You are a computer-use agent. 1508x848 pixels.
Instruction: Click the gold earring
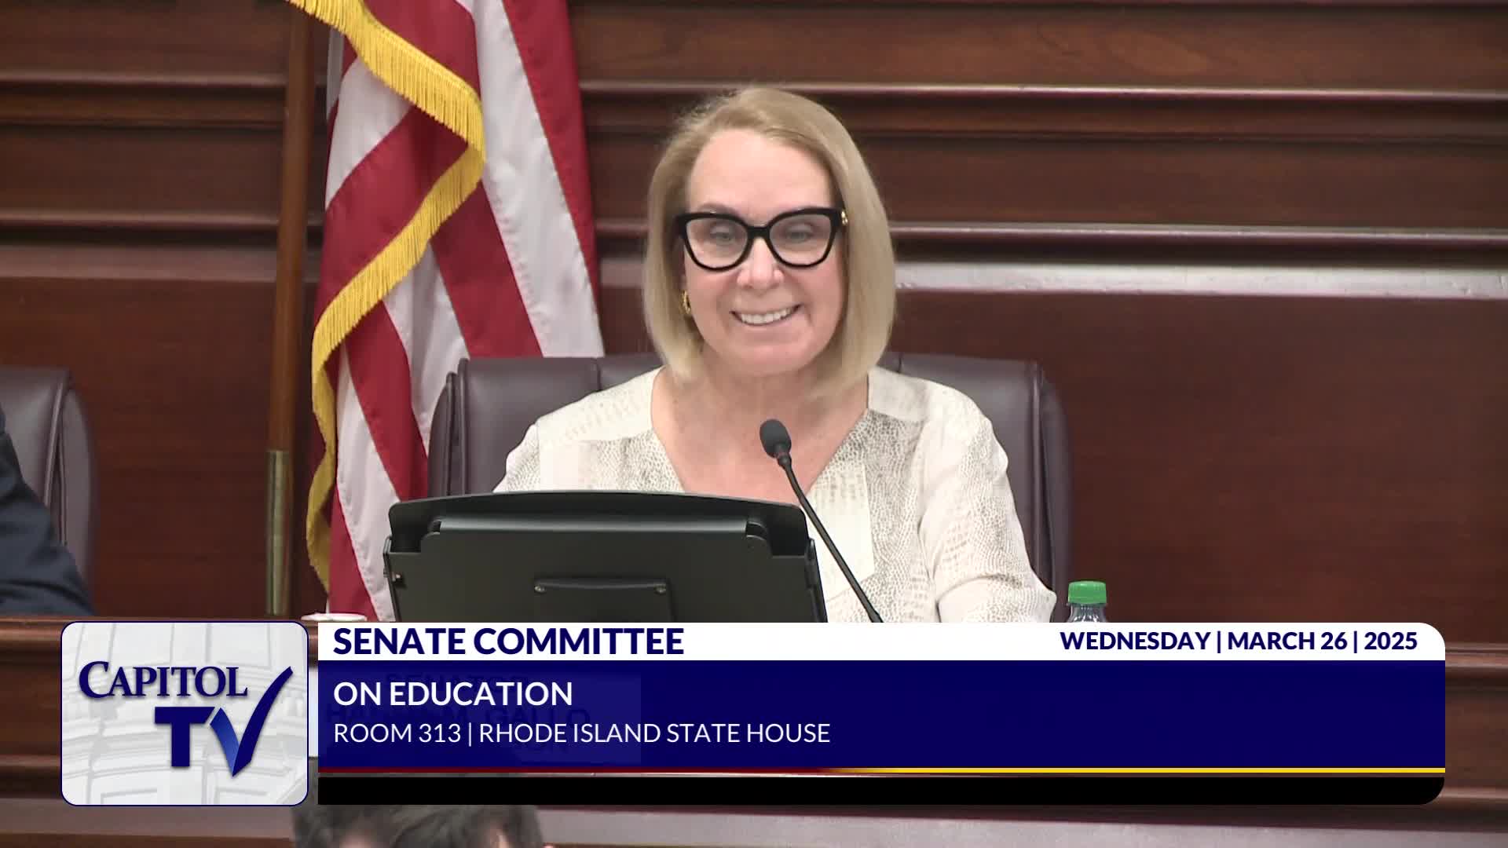685,302
